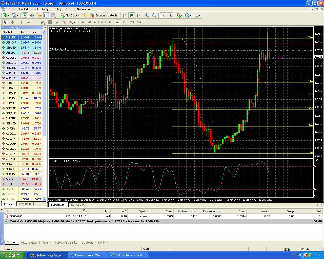Switch chart to candlesticks icon
Screen dimensions: 324x259
(132, 15)
